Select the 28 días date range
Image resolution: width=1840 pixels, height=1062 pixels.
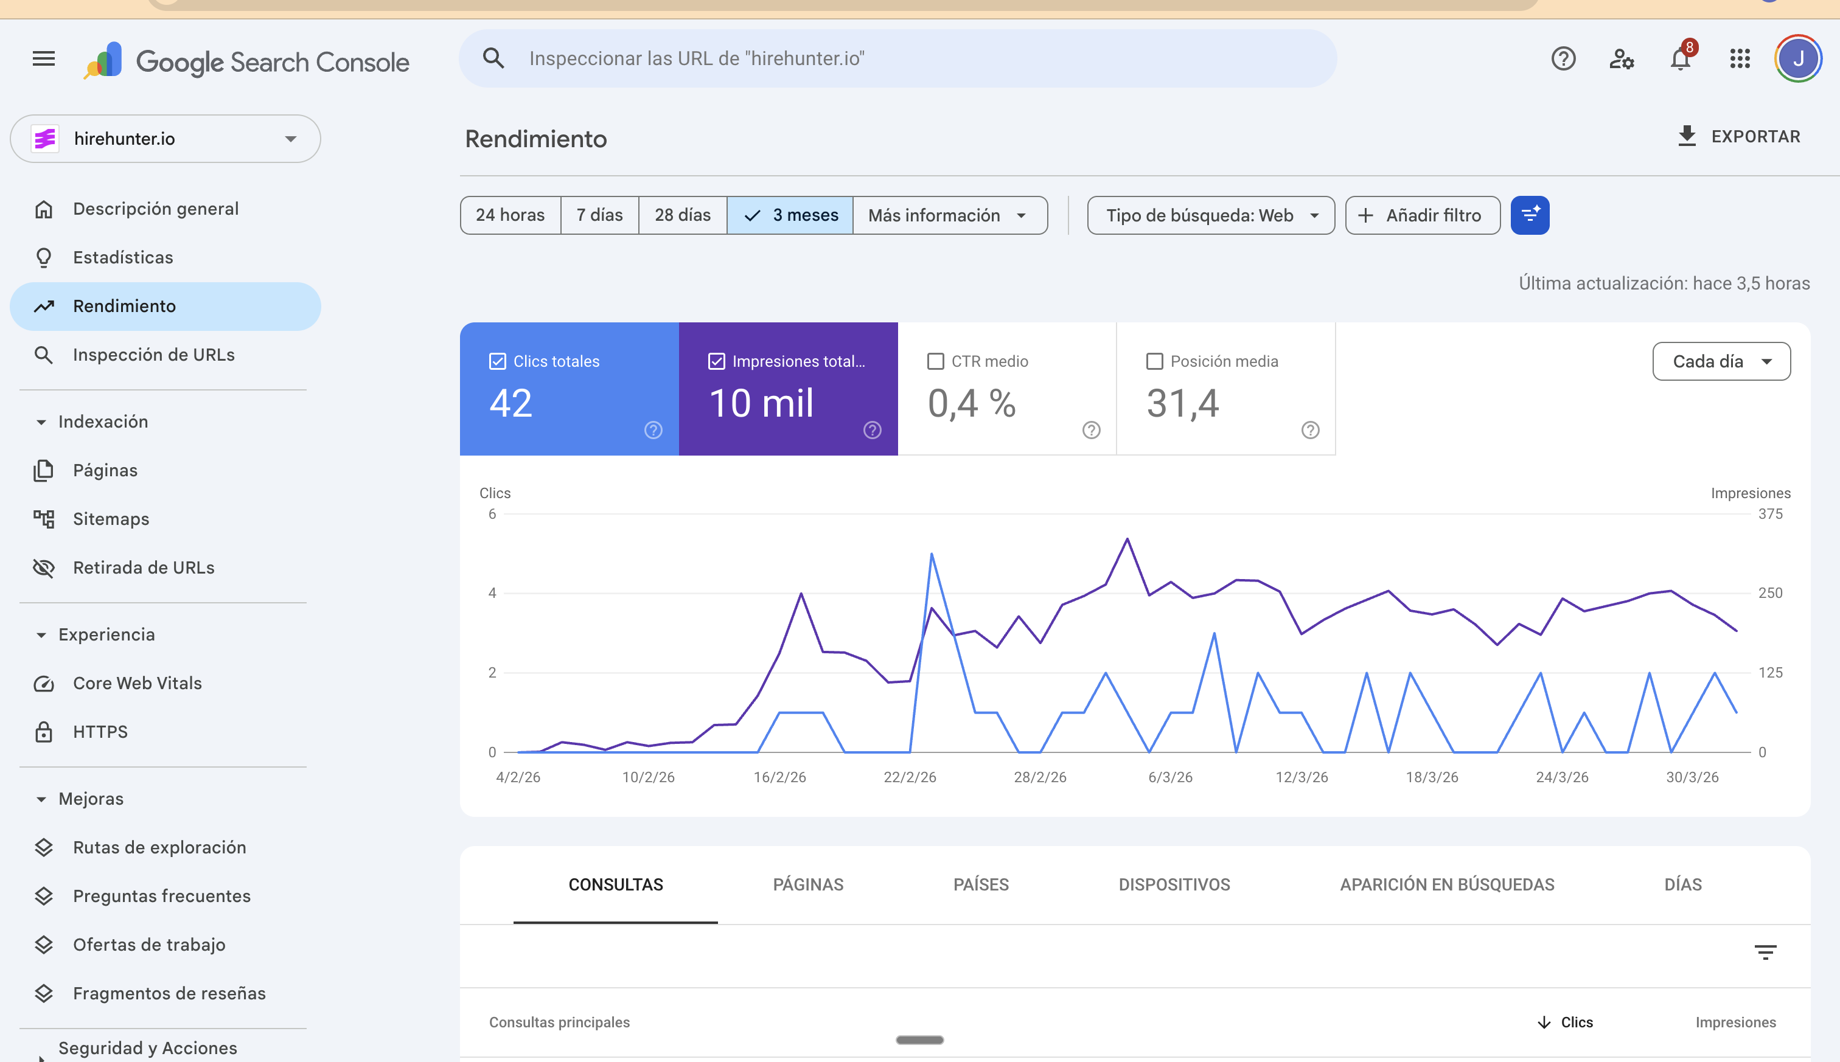click(682, 215)
